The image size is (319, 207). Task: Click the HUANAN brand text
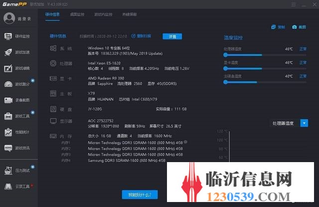click(105, 99)
